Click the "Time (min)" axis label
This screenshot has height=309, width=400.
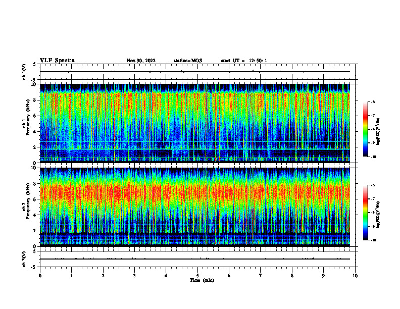(202, 280)
